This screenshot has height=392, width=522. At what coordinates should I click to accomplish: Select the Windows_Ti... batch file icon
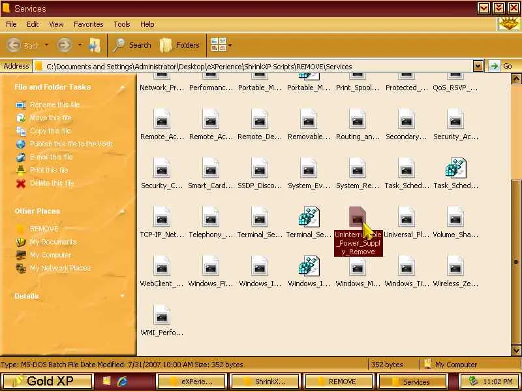tap(407, 266)
